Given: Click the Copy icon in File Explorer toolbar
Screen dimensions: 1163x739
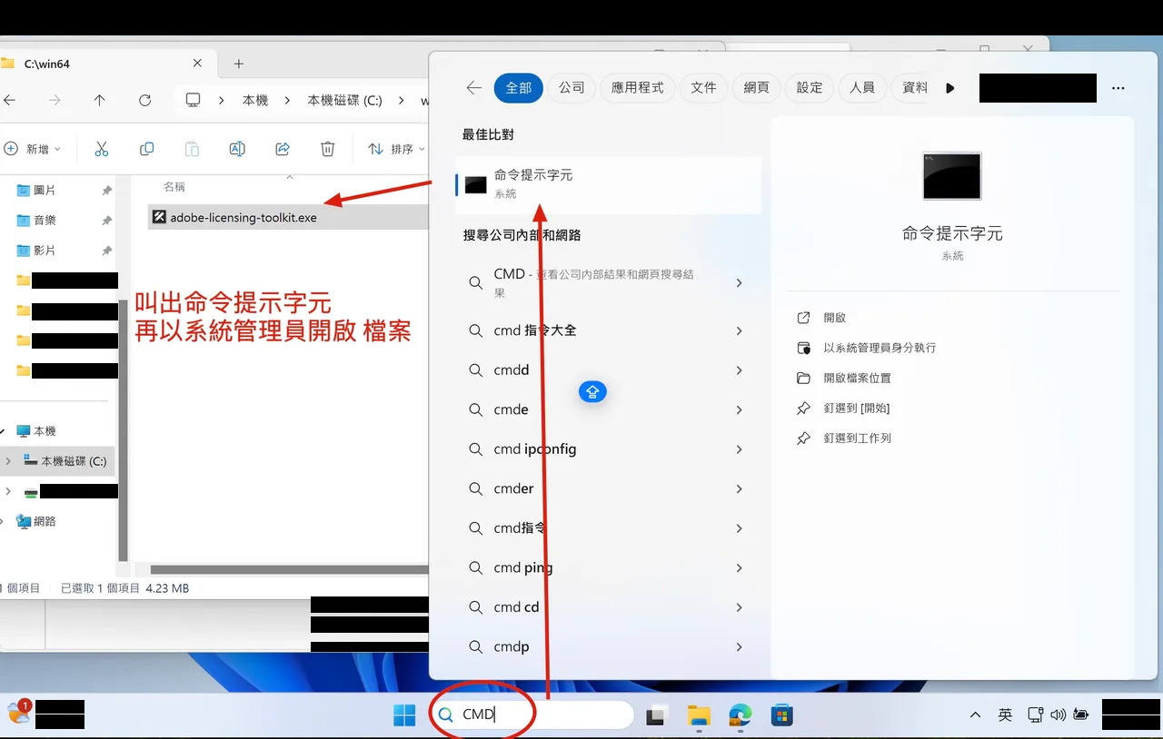Looking at the screenshot, I should [x=146, y=149].
